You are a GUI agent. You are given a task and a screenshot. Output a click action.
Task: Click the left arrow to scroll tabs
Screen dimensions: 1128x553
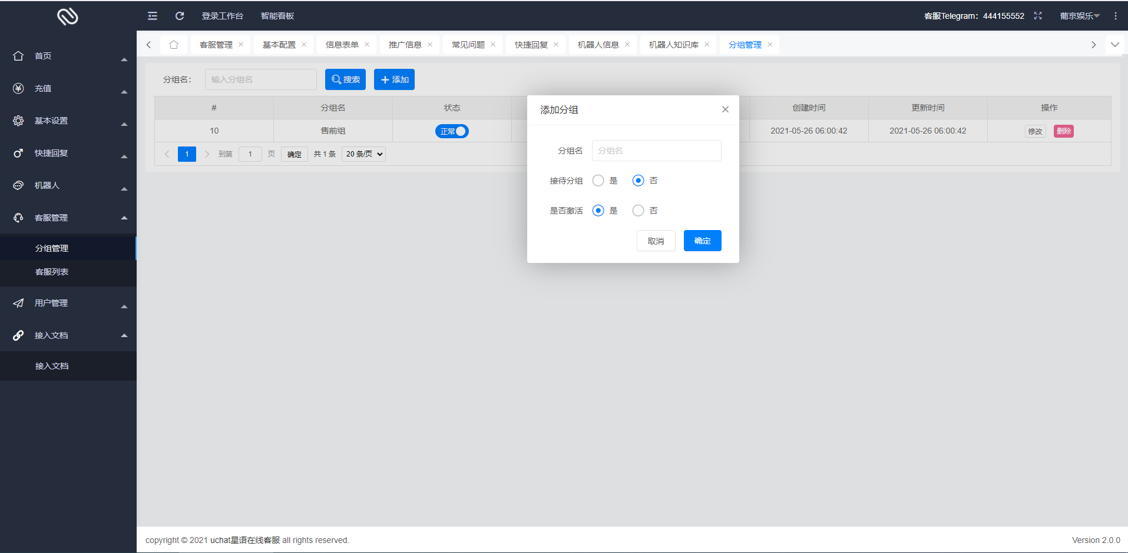point(148,45)
